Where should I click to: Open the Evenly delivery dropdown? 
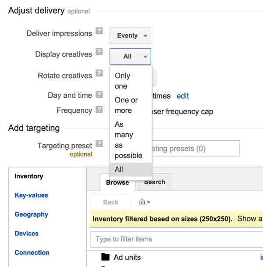[x=130, y=36]
